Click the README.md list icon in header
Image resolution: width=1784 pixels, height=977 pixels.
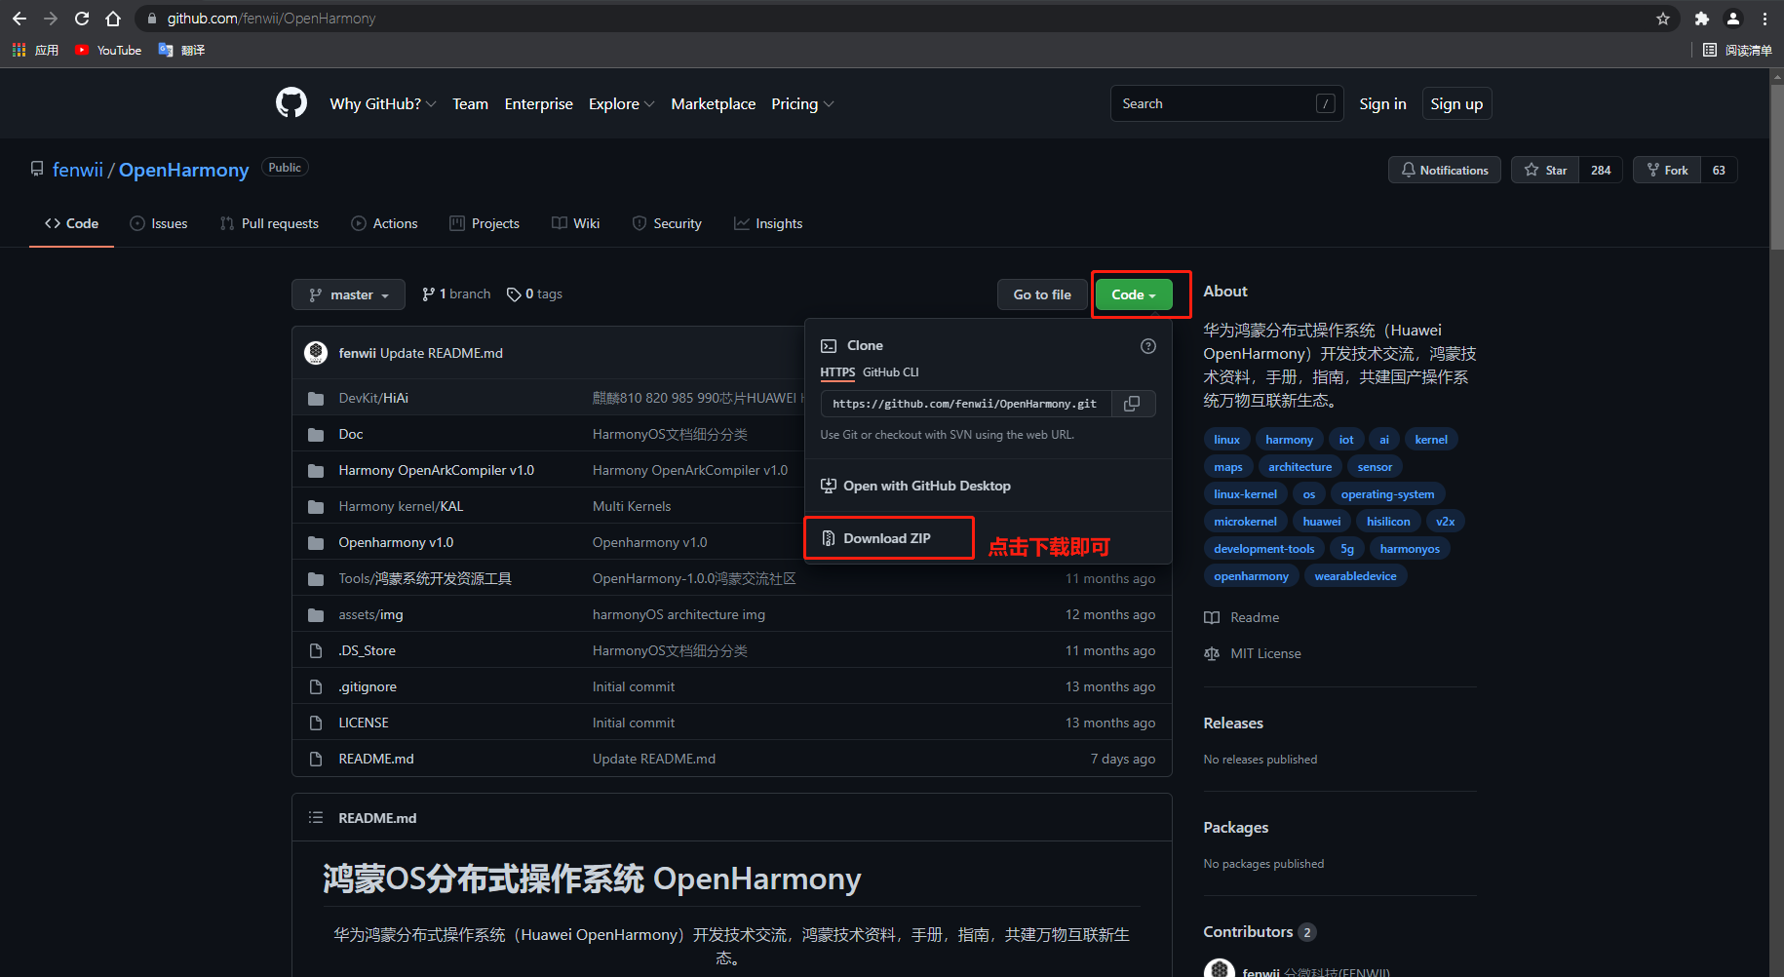[316, 817]
